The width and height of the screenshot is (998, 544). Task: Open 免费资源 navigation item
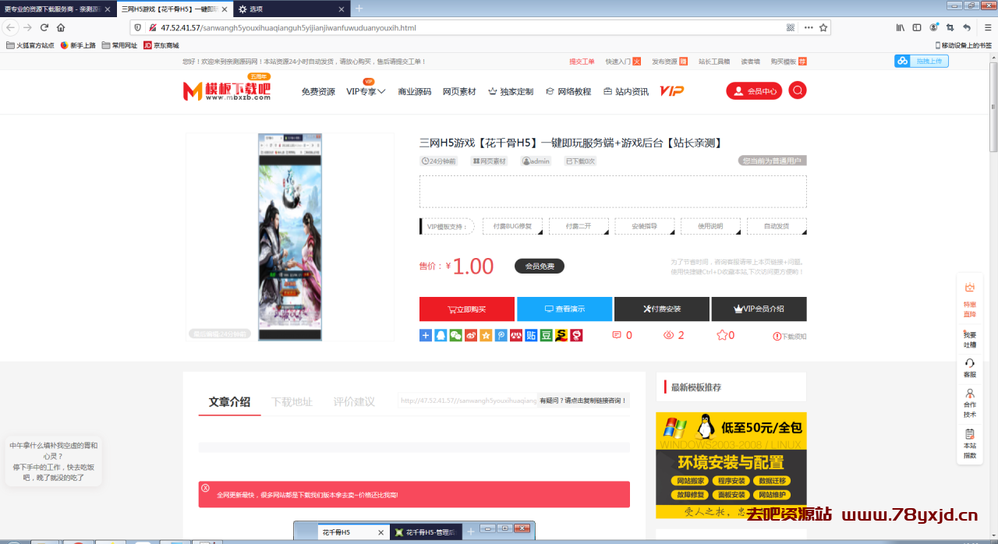(318, 91)
